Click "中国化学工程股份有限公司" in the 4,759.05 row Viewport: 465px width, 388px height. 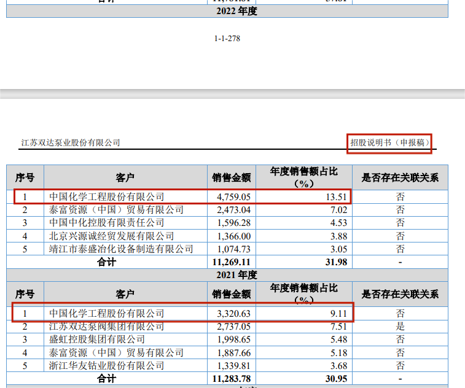[106, 197]
